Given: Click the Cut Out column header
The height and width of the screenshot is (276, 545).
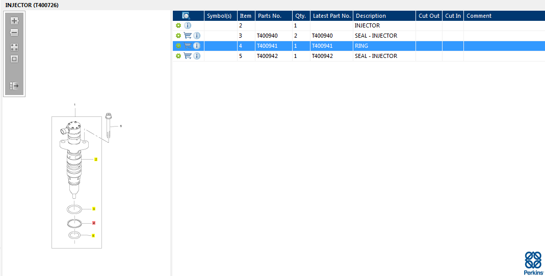Looking at the screenshot, I should [429, 16].
